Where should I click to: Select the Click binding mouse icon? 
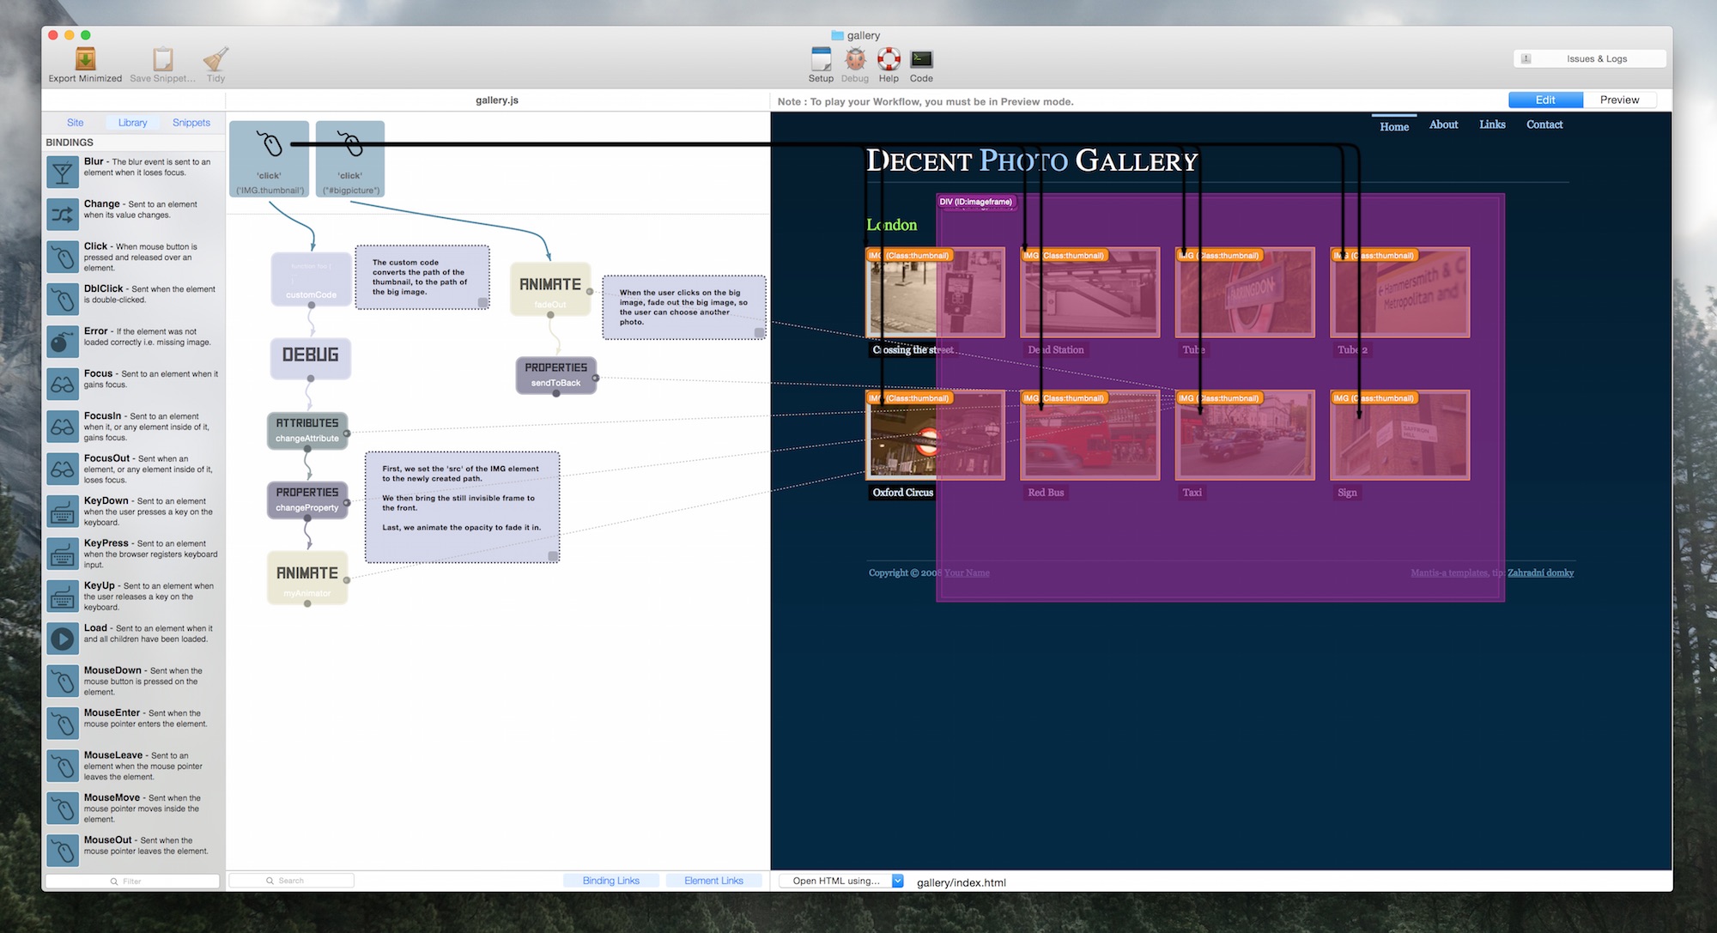pos(63,257)
